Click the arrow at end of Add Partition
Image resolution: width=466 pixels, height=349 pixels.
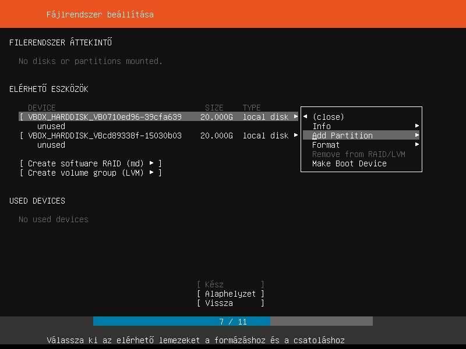point(417,136)
